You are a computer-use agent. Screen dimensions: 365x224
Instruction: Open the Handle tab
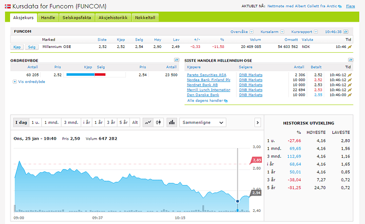click(x=48, y=17)
